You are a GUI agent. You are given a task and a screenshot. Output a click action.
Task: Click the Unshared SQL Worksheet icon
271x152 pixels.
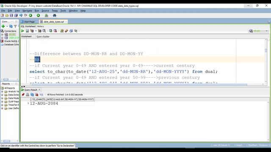[62, 31]
